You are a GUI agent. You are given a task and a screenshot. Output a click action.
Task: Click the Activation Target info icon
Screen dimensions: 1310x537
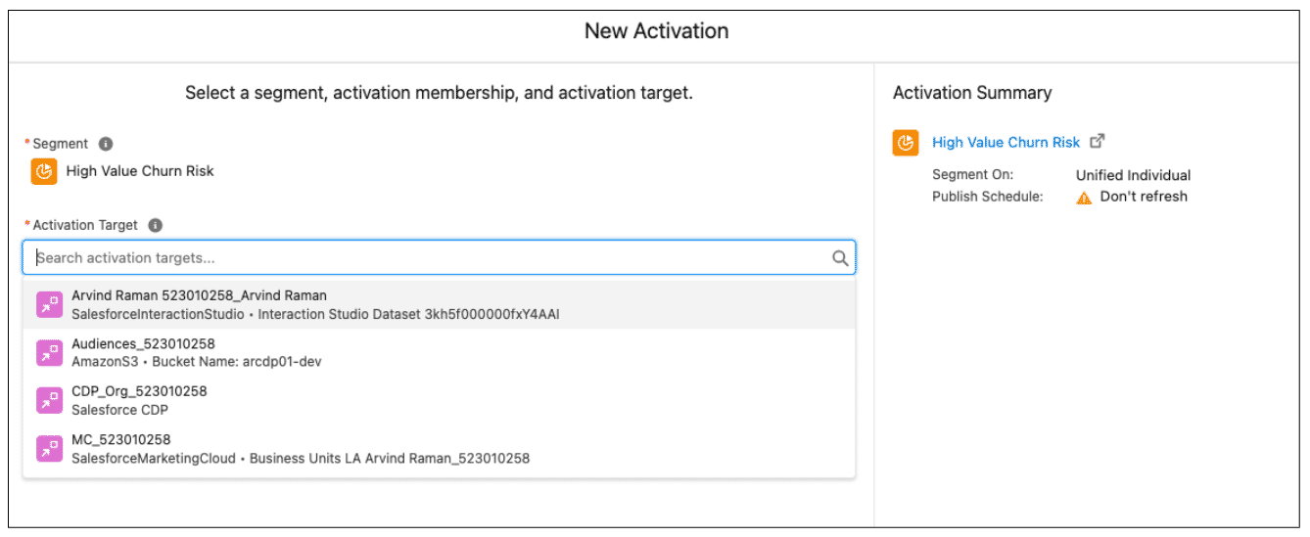click(155, 225)
